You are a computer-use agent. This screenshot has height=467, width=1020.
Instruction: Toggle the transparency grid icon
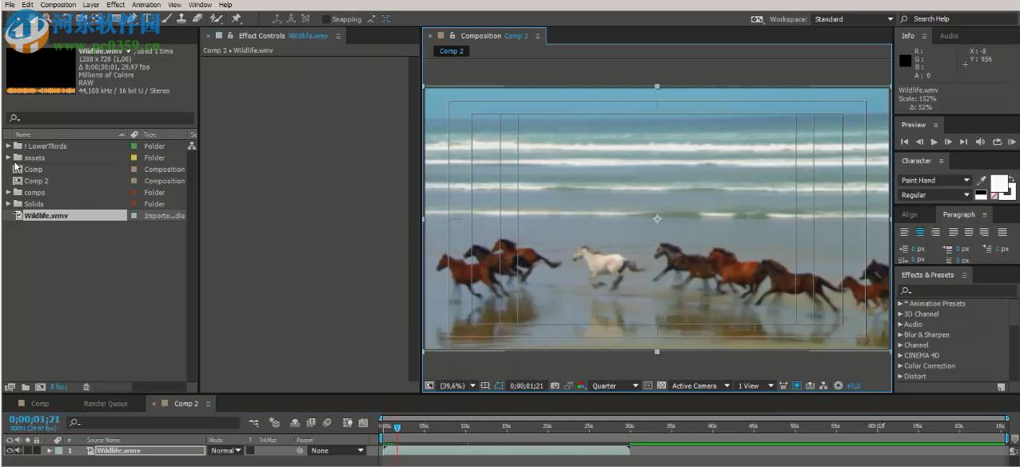(x=661, y=385)
